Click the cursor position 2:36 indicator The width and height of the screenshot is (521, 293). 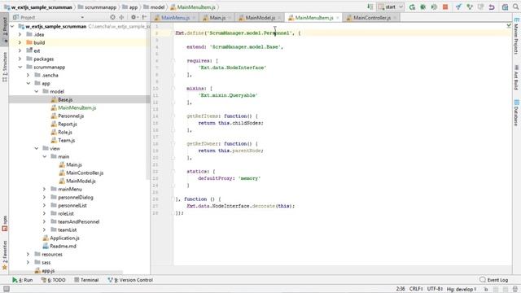tap(400, 289)
